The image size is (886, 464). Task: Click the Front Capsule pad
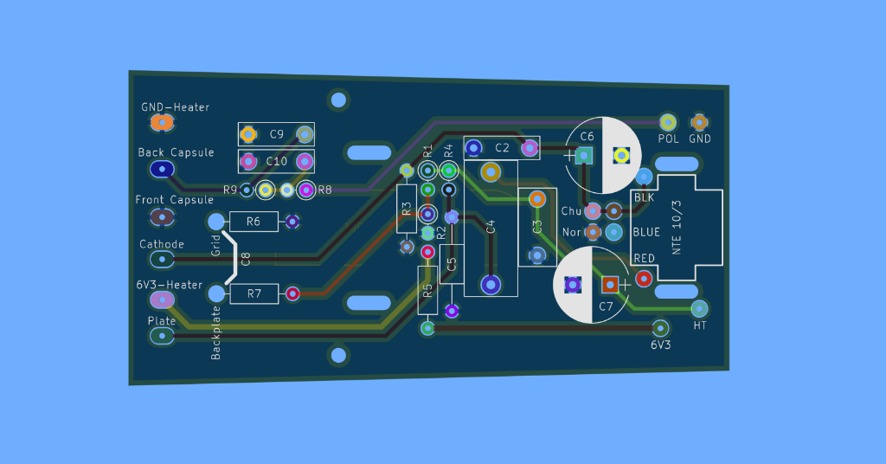[159, 216]
